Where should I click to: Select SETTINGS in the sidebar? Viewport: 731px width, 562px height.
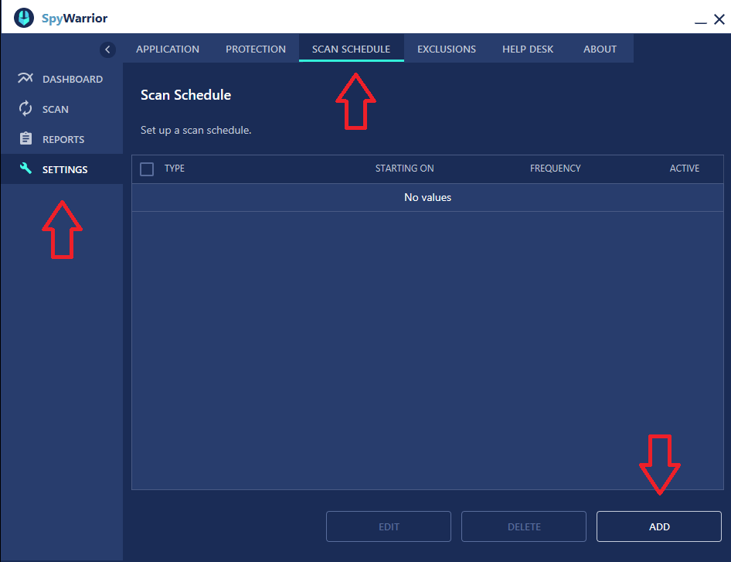tap(62, 169)
